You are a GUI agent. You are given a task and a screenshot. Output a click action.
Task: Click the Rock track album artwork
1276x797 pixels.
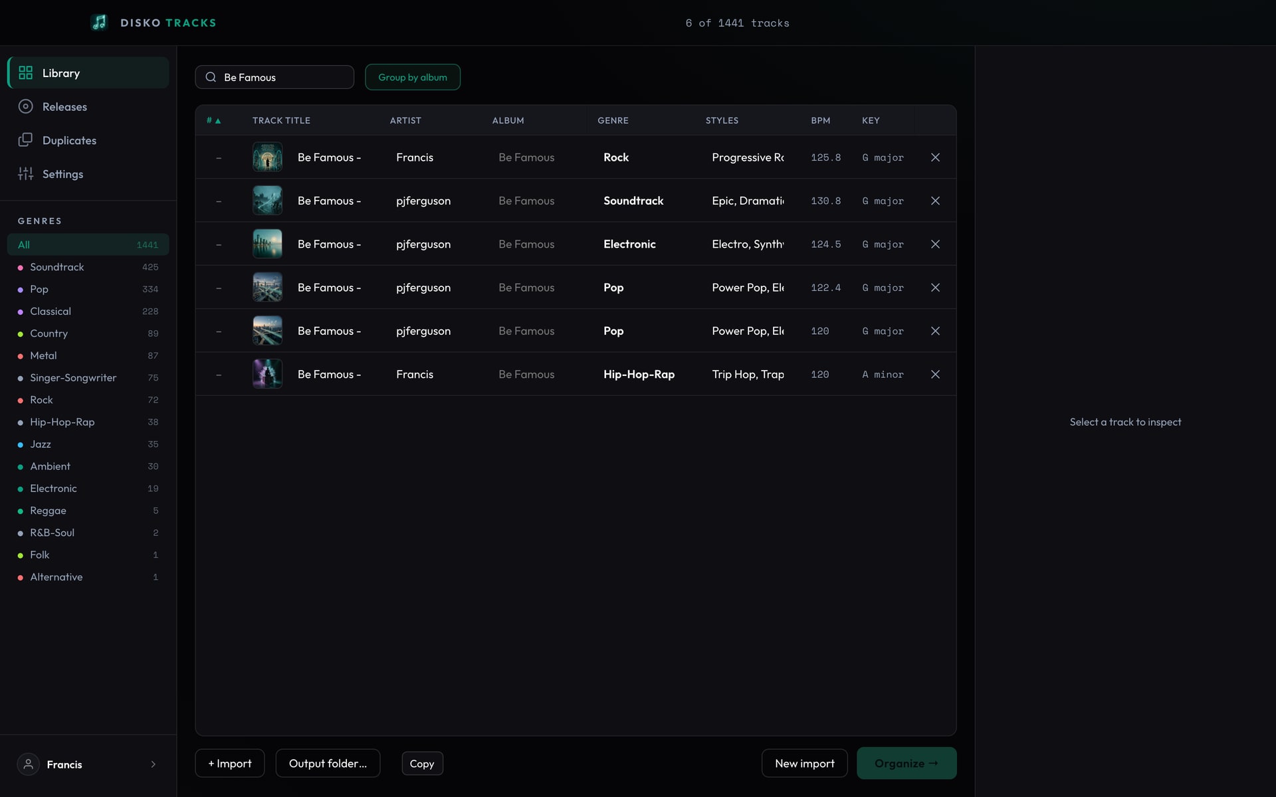click(x=267, y=157)
